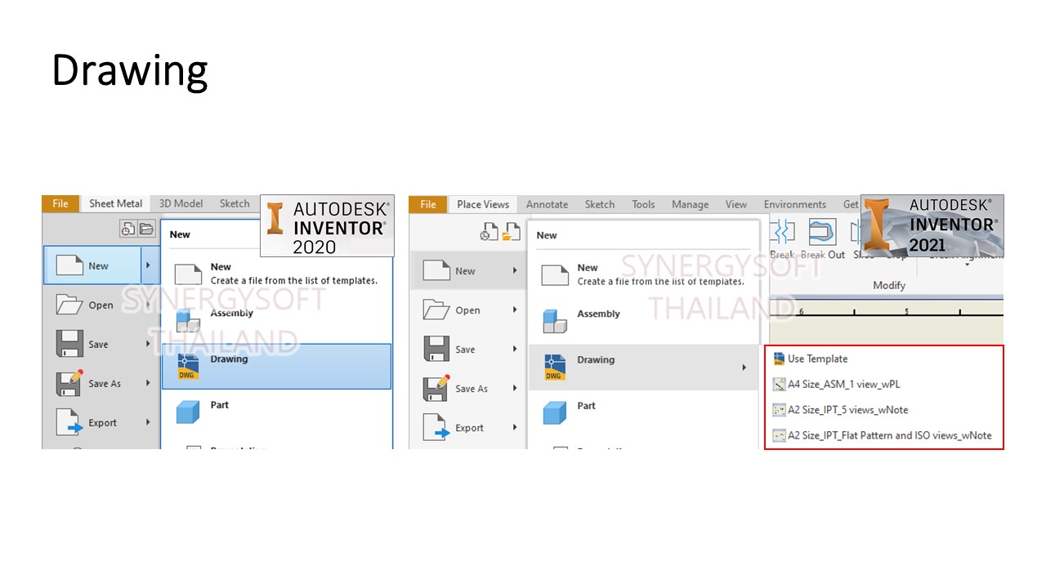The image size is (1046, 588).
Task: Click the Break tool icon in Modify panel
Action: pyautogui.click(x=783, y=233)
